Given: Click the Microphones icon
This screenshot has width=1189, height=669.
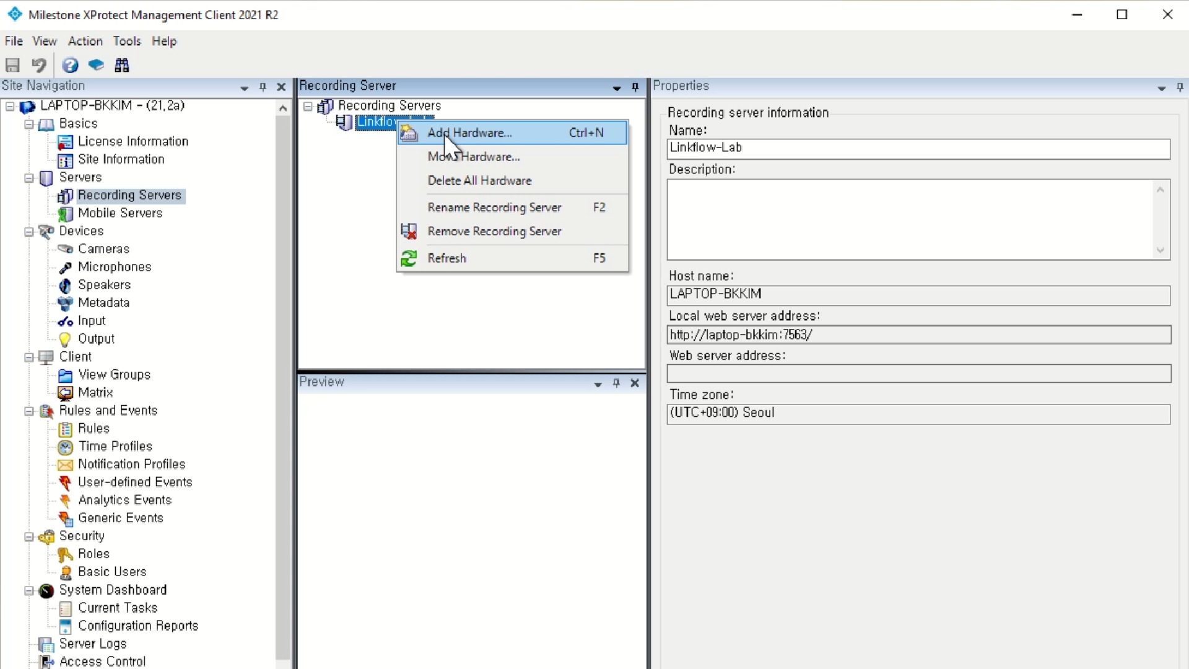Looking at the screenshot, I should click(x=65, y=268).
